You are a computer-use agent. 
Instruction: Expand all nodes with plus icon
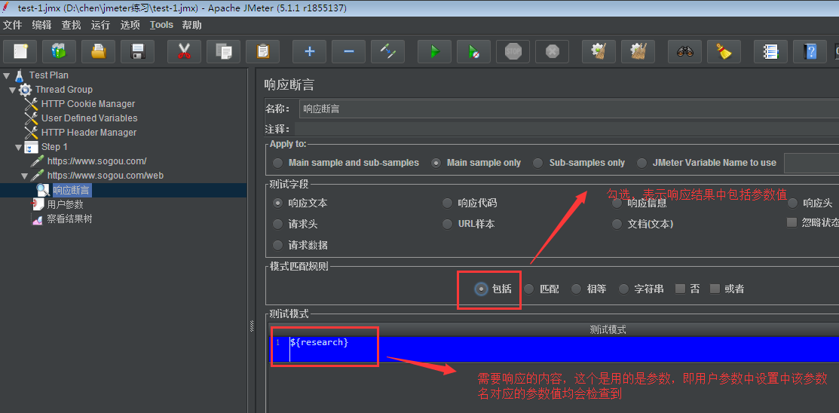[x=309, y=51]
